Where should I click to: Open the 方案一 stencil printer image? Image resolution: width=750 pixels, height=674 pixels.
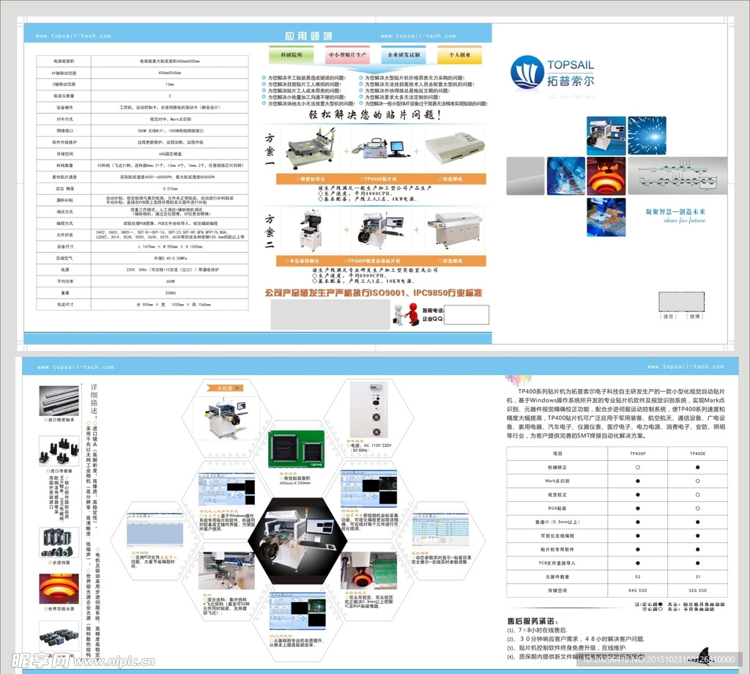tap(311, 149)
